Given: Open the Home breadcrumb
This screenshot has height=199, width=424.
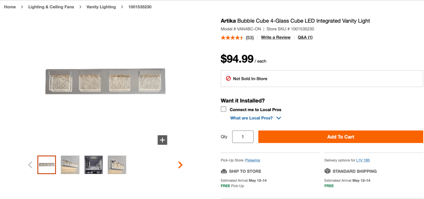Looking at the screenshot, I should tap(10, 7).
